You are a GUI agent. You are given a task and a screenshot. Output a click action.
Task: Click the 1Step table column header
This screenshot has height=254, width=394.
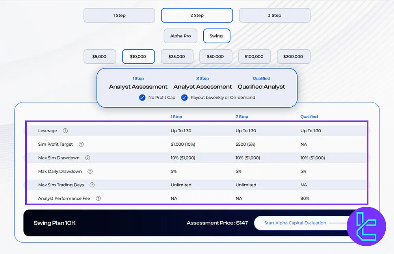pos(177,117)
